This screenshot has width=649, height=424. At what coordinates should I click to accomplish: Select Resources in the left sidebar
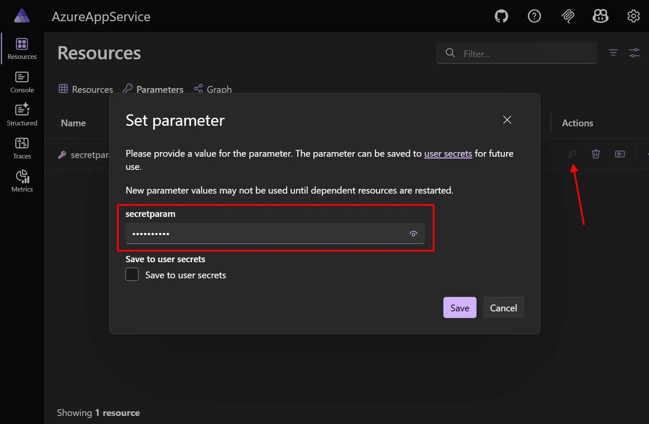(x=22, y=48)
